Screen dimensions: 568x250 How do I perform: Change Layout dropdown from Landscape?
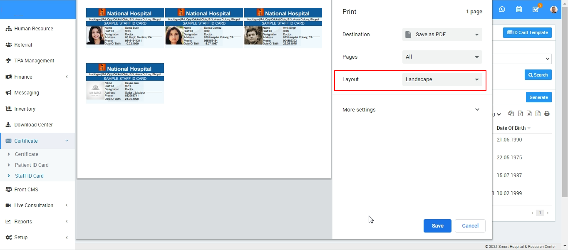442,79
